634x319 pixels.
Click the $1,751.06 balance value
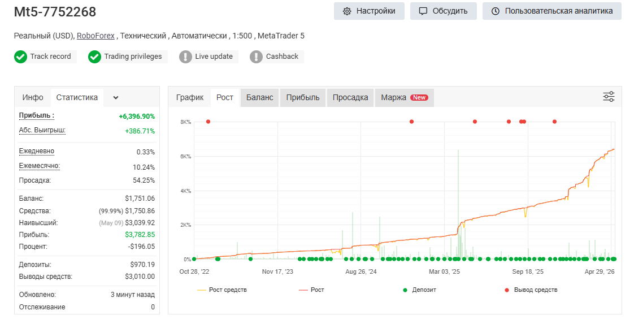[x=140, y=199]
